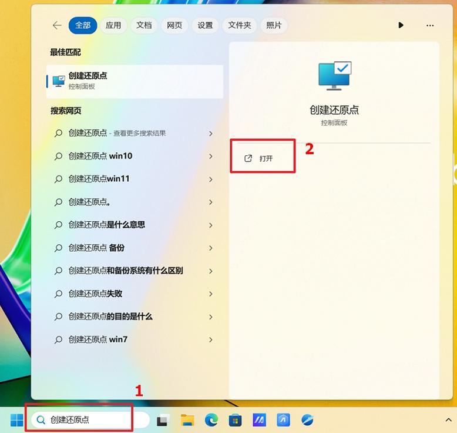This screenshot has width=457, height=433.
Task: Select suggestion 创建还原点 备份
Action: (x=134, y=248)
